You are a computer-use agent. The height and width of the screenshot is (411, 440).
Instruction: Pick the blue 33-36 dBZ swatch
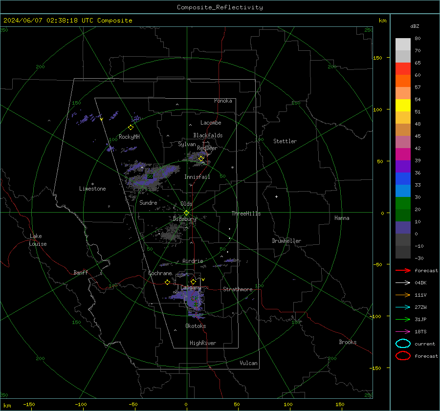pos(403,178)
